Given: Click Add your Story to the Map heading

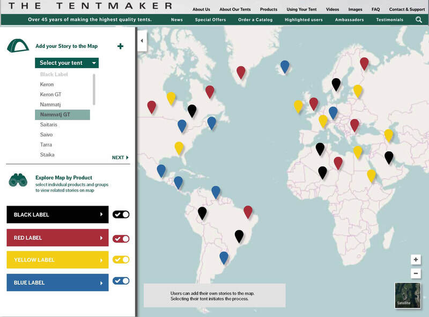Looking at the screenshot, I should click(x=66, y=46).
